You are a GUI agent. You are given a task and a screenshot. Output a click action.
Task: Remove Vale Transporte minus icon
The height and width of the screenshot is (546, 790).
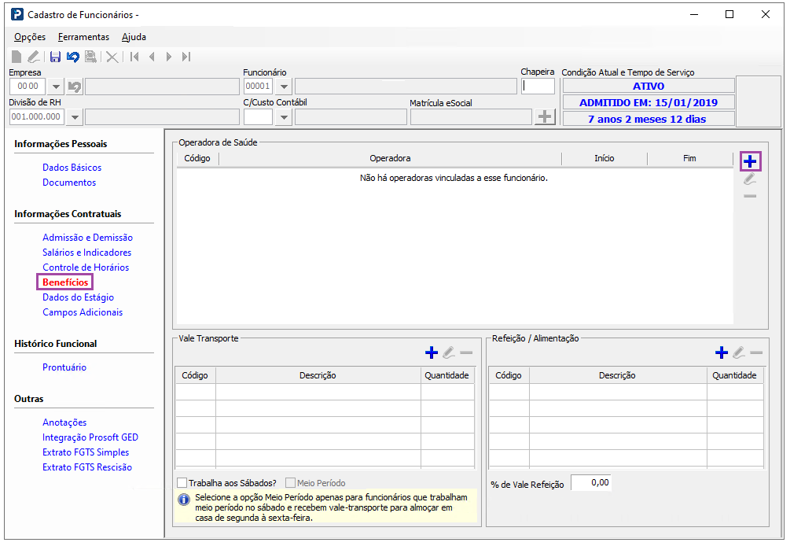467,352
